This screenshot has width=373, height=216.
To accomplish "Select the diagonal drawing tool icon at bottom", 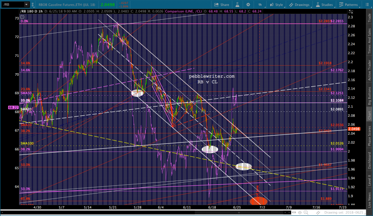I will [318, 212].
